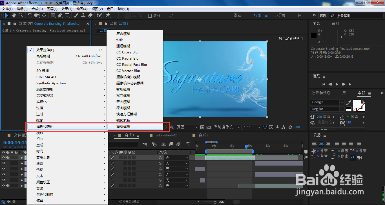The width and height of the screenshot is (385, 205).
Task: Select the Hand tool
Action: coord(14,15)
